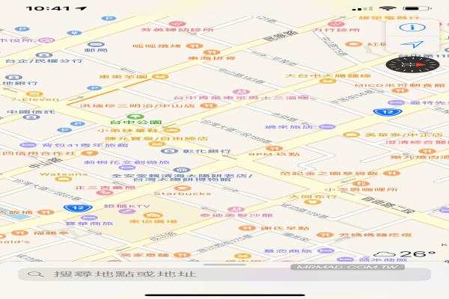Select the Watsons store pin
Screen dimensions: 449x299
[x=64, y=179]
